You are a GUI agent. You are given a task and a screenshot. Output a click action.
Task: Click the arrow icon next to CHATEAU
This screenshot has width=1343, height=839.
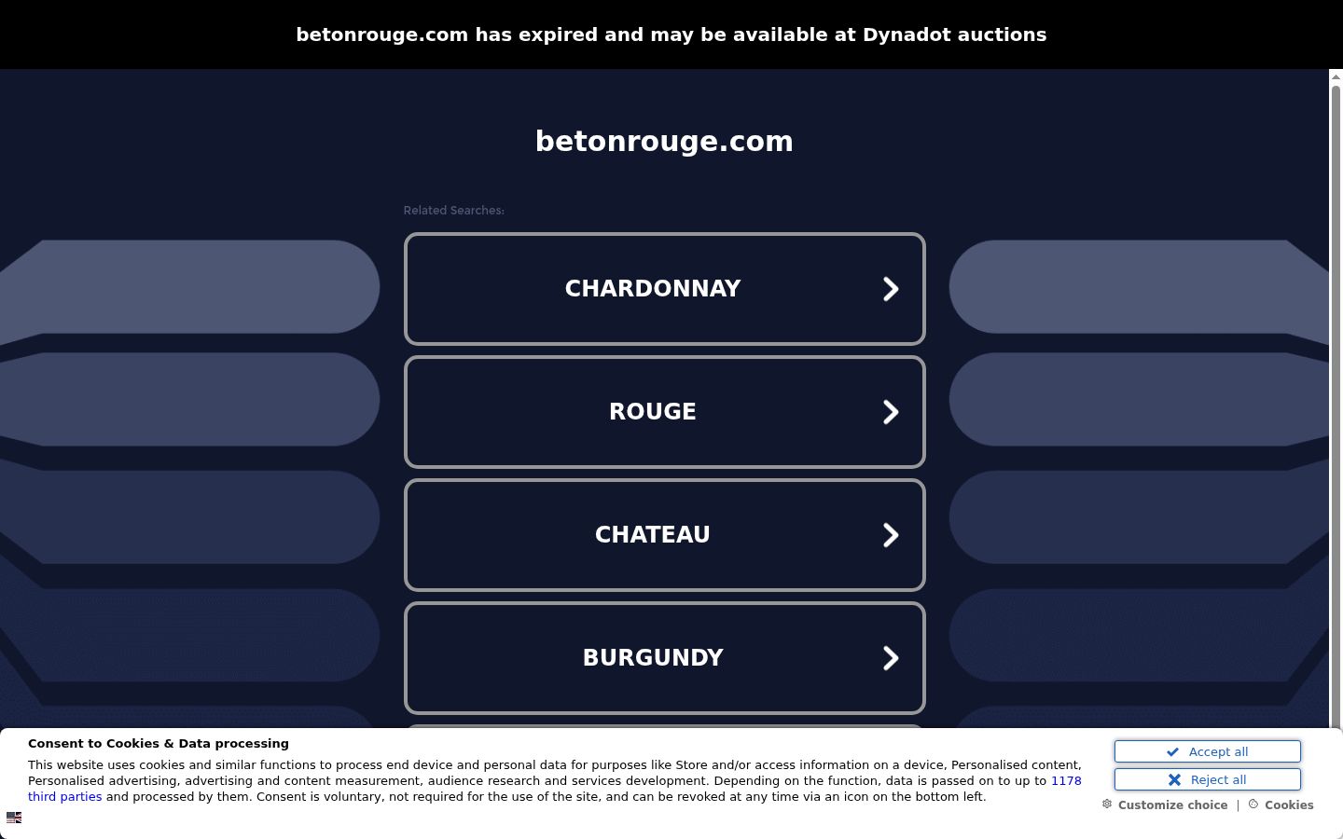click(891, 535)
